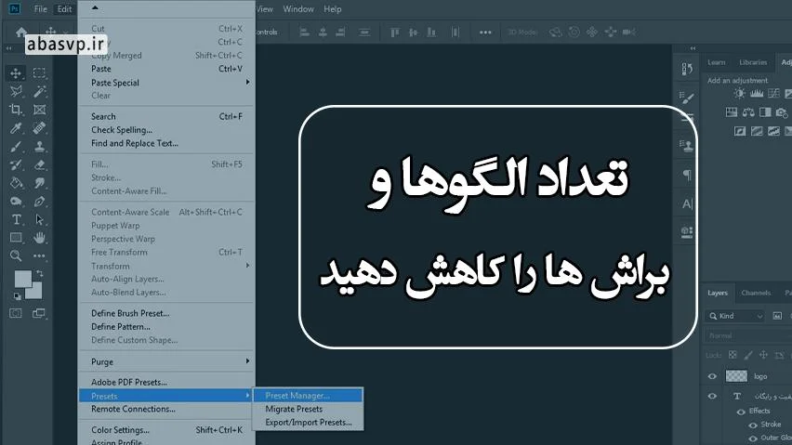Click the Brightness/Contrast adjustment icon
Image resolution: width=792 pixels, height=445 pixels.
coord(739,93)
